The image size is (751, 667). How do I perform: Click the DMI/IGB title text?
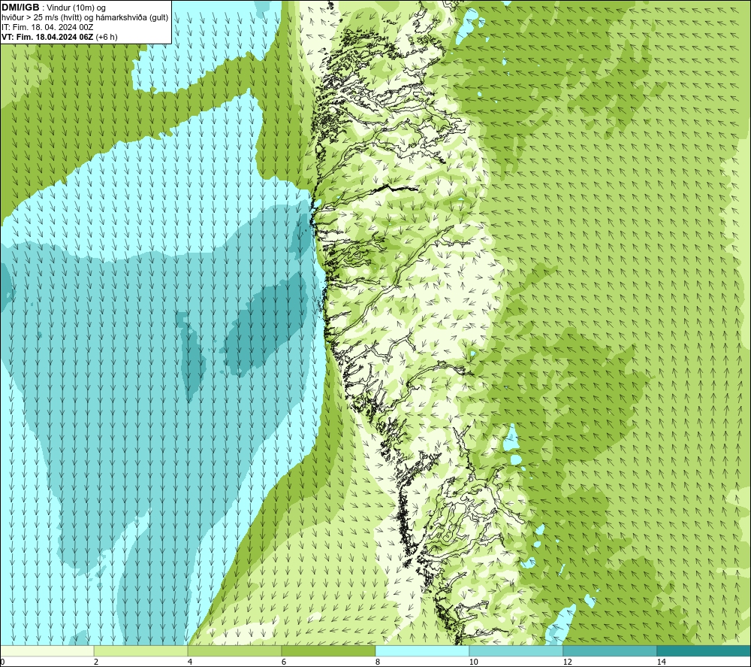click(x=20, y=8)
